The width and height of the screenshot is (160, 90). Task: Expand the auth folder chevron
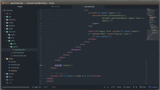pos(9,44)
